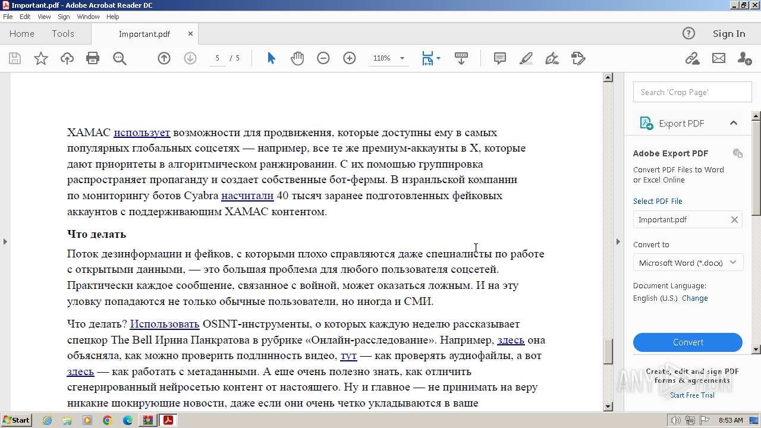Open the Edit menu
This screenshot has height=428, width=761.
click(x=25, y=17)
